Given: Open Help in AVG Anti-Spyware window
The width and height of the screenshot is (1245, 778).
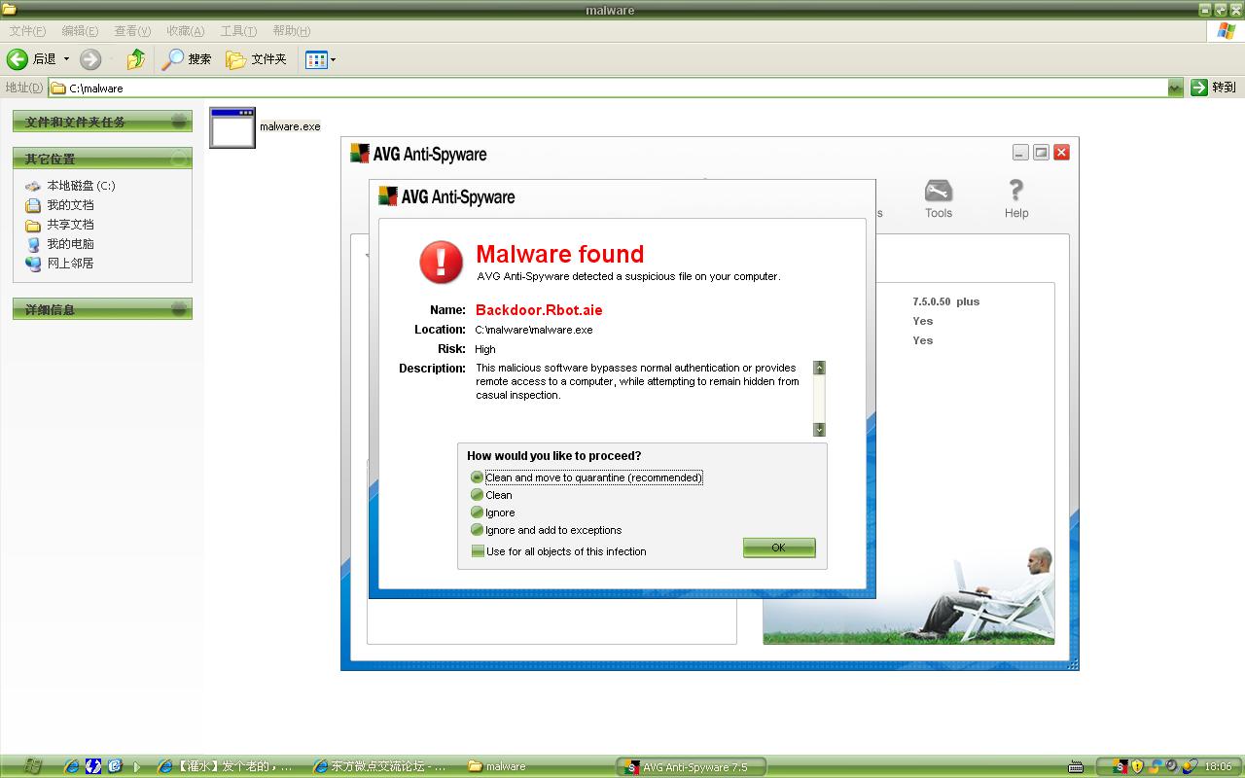Looking at the screenshot, I should 1015,198.
